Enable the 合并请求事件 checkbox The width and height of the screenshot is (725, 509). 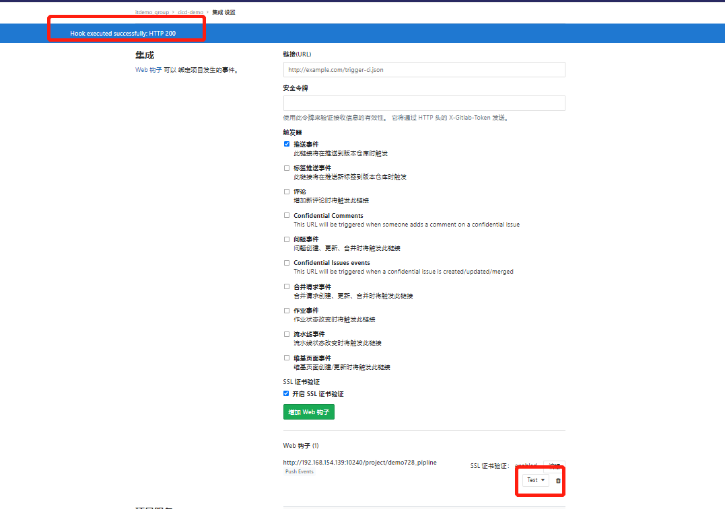[x=287, y=287]
